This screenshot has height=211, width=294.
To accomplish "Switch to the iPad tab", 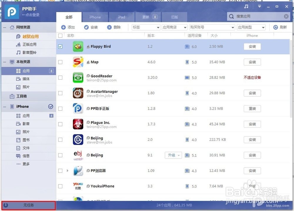I will click(x=121, y=17).
